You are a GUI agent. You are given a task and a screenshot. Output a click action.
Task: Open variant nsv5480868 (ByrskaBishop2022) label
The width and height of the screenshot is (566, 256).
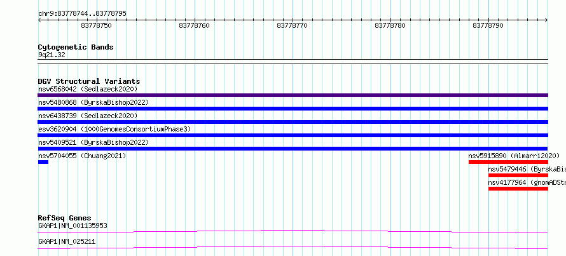(93, 102)
